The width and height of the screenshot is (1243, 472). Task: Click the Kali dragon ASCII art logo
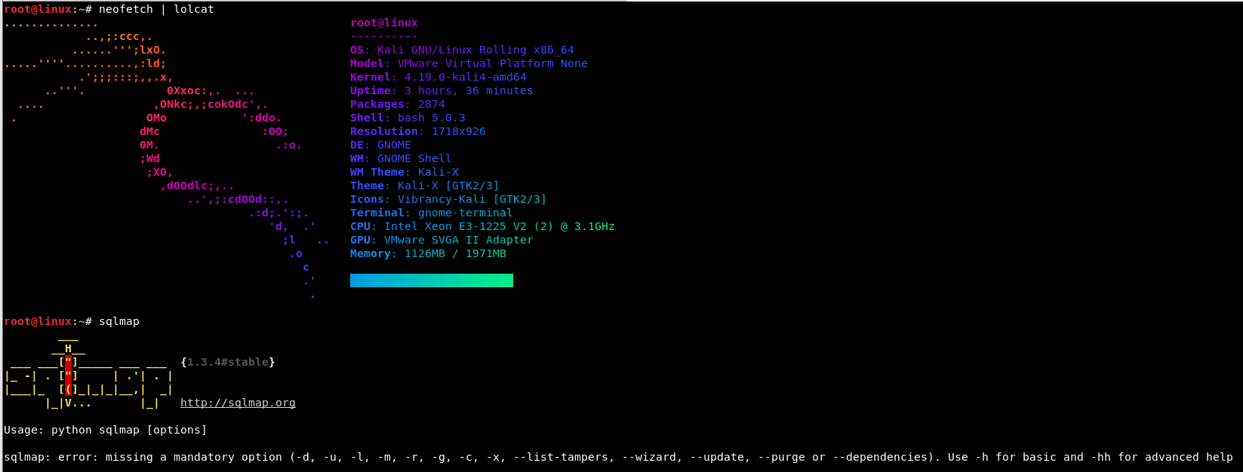[166, 158]
